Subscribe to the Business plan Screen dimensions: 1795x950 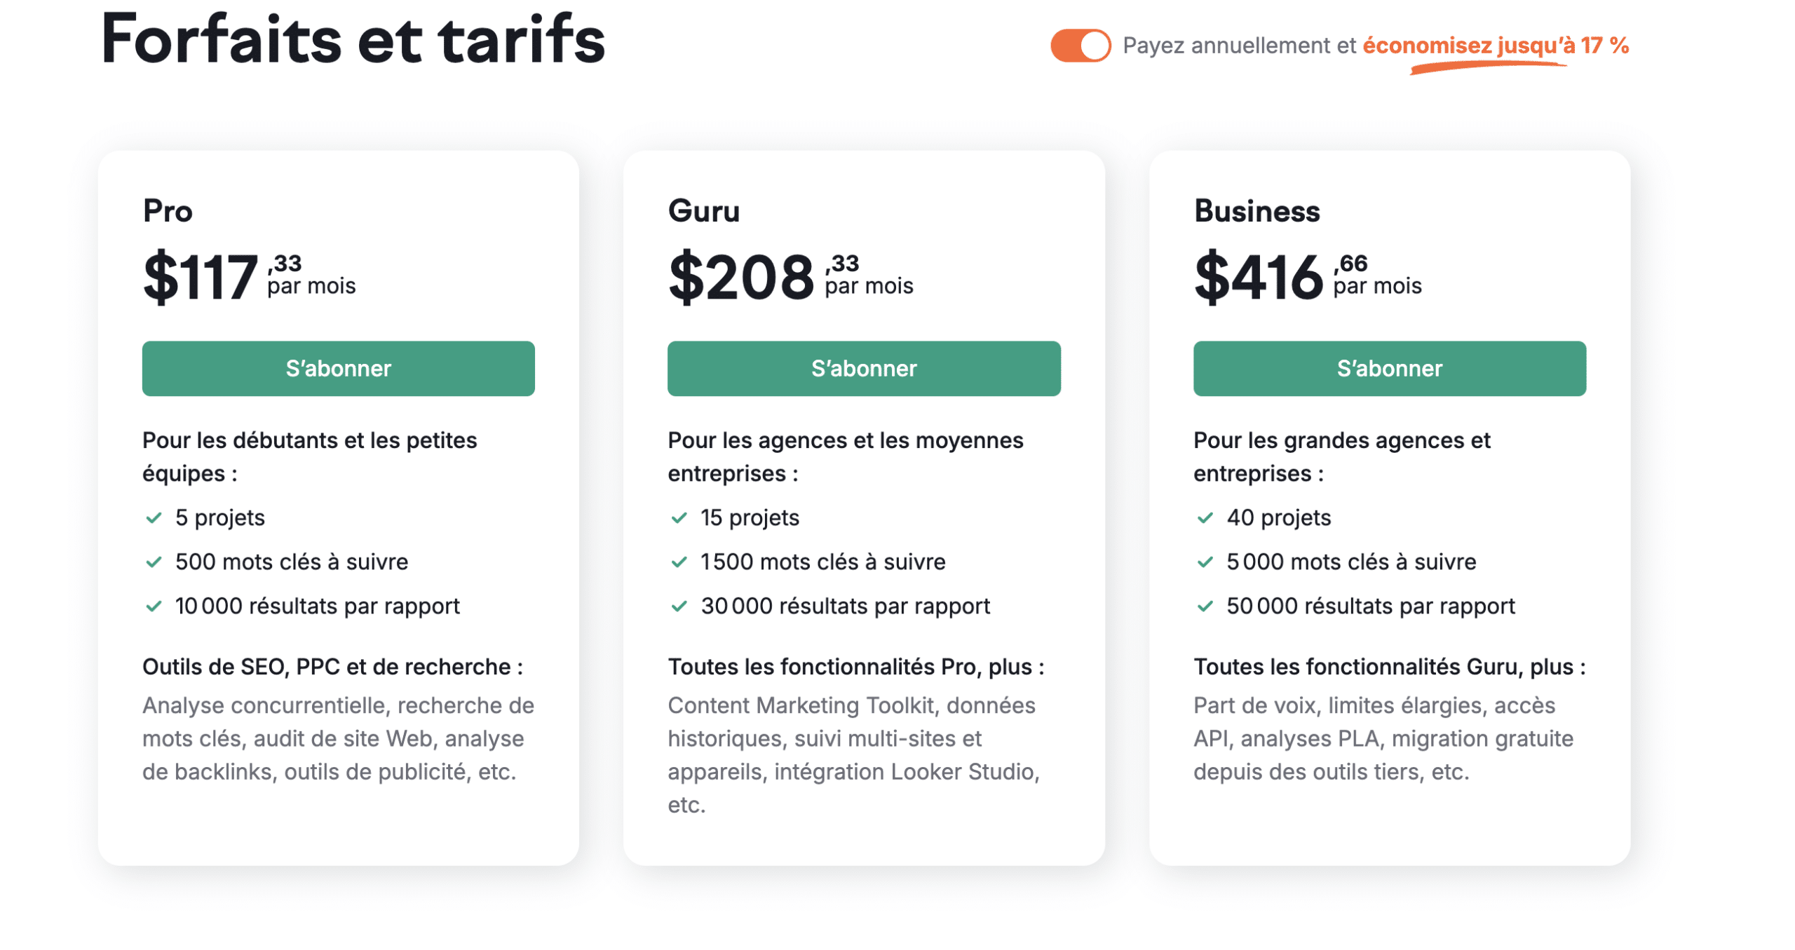(1388, 368)
